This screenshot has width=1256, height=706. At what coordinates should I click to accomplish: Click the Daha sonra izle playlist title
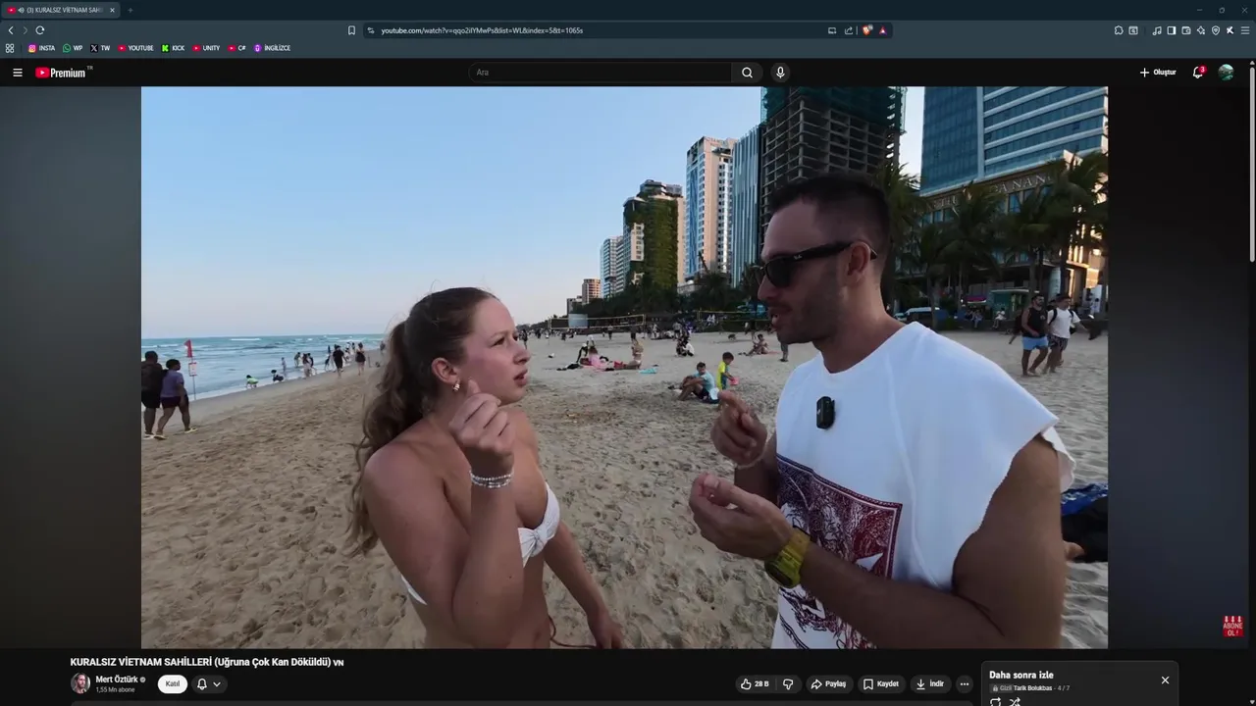click(x=1021, y=675)
